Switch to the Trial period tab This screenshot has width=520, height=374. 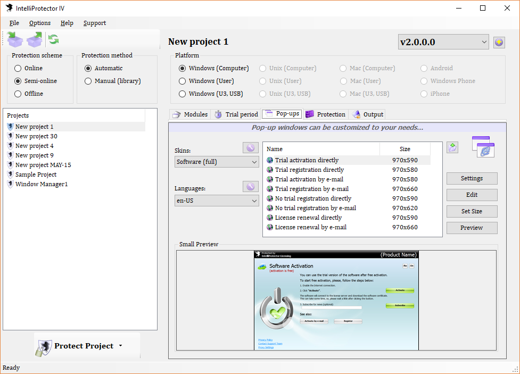click(x=236, y=114)
